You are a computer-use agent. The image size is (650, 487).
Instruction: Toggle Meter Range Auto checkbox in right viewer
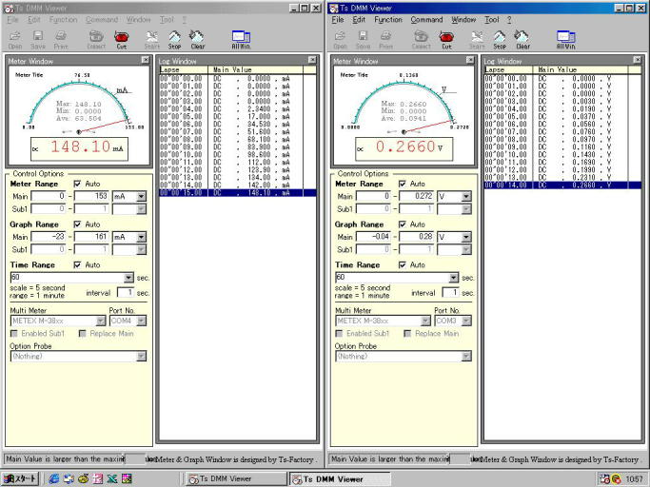click(403, 184)
